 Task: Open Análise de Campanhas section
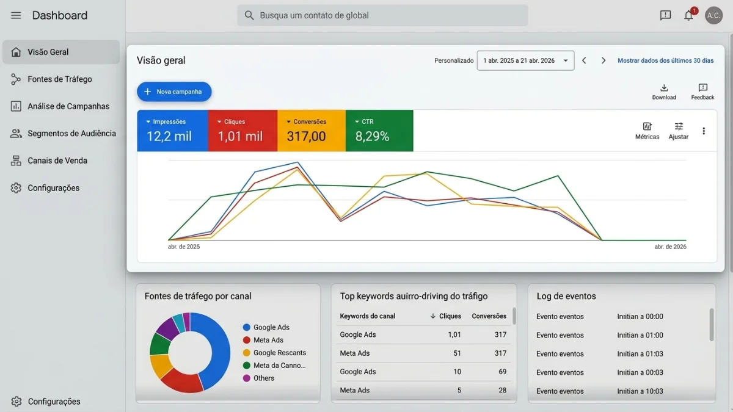[68, 106]
